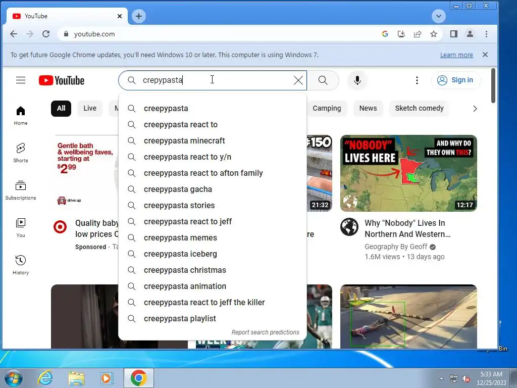Select the All filter chip
Screen dimensions: 517x388
61,109
